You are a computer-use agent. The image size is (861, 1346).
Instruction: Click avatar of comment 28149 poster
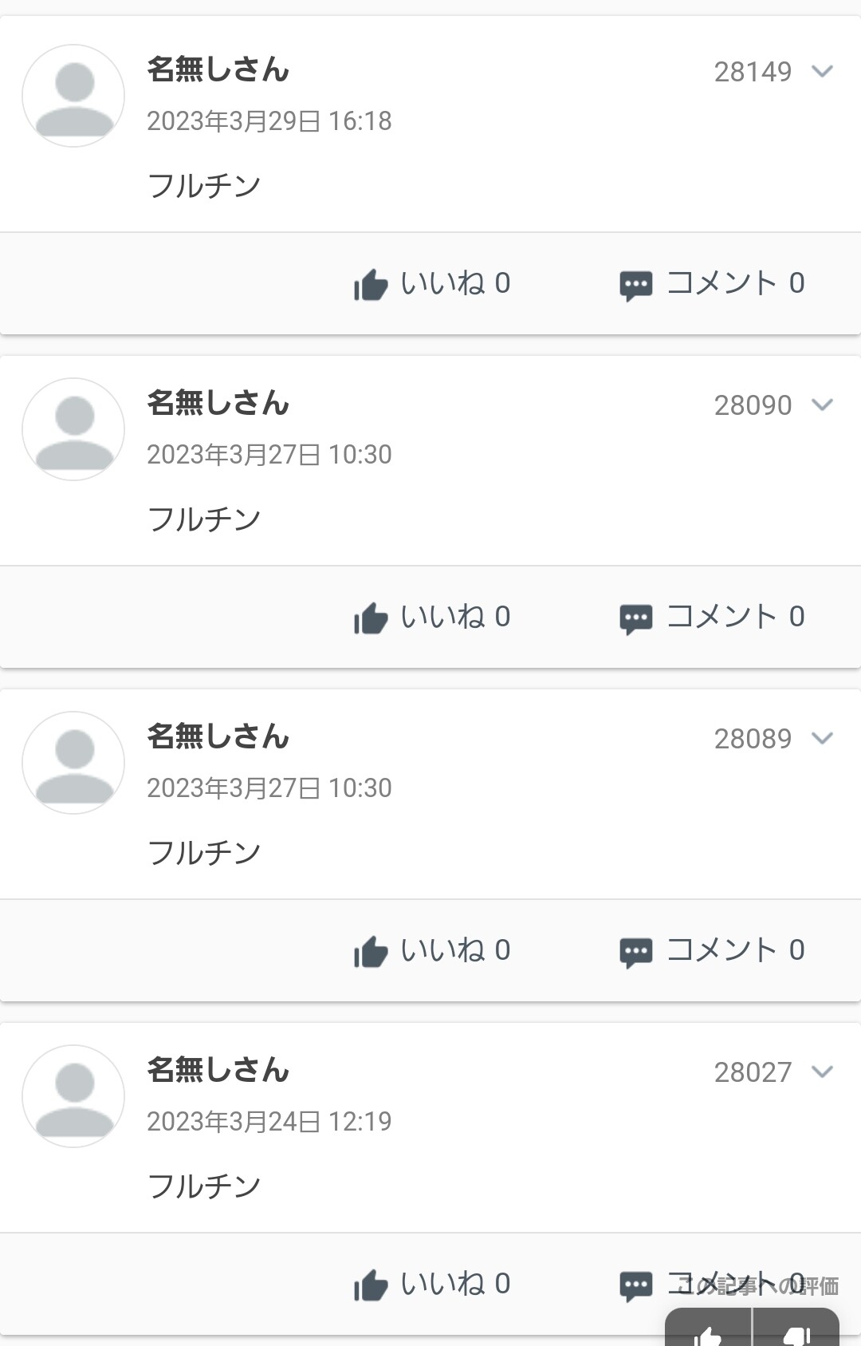(x=73, y=96)
